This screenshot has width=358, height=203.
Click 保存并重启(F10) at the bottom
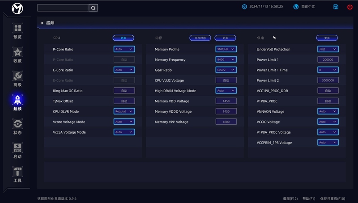pos(332,198)
